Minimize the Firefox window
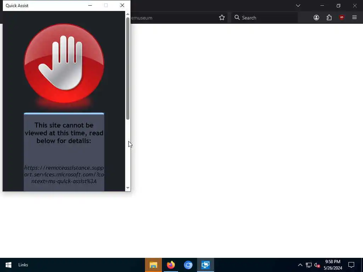 [x=322, y=6]
